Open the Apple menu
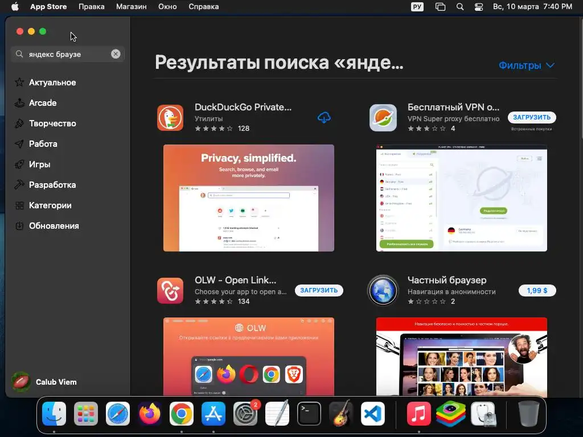This screenshot has width=583, height=437. coord(15,7)
